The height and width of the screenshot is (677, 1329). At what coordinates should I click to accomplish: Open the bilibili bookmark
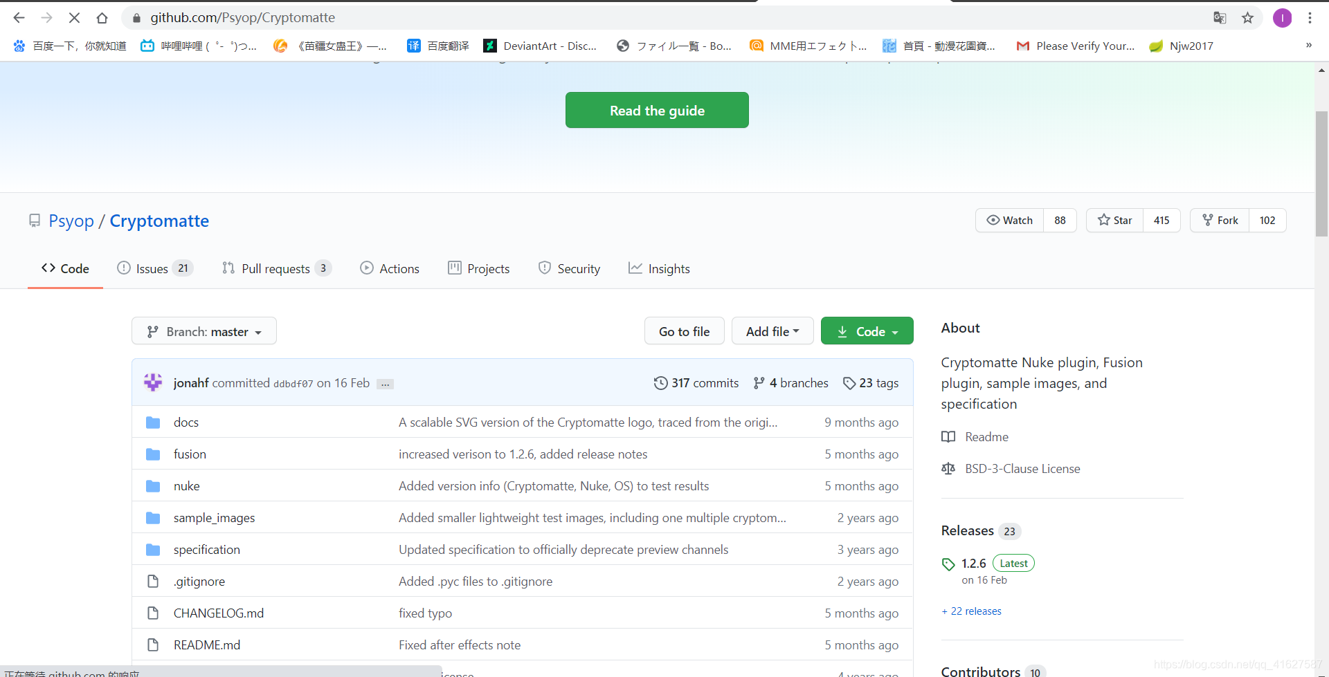[x=199, y=46]
